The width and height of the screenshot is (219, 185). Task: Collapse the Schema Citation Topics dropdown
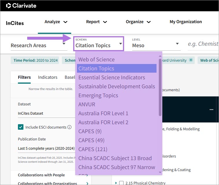(x=99, y=44)
